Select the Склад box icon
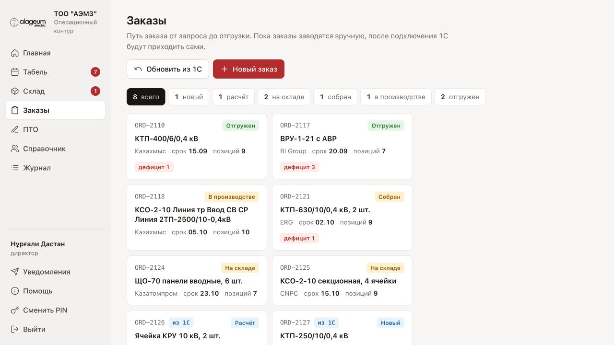 tap(15, 91)
